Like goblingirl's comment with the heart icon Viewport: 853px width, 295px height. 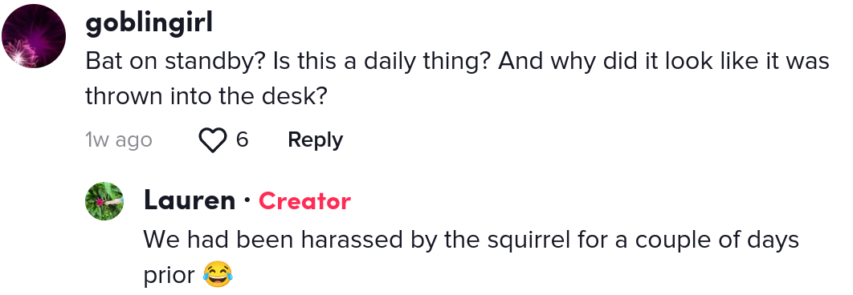point(213,140)
